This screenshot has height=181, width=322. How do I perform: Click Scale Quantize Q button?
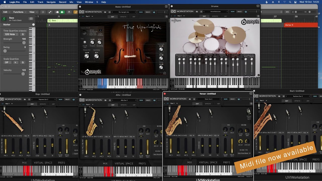click(x=22, y=62)
